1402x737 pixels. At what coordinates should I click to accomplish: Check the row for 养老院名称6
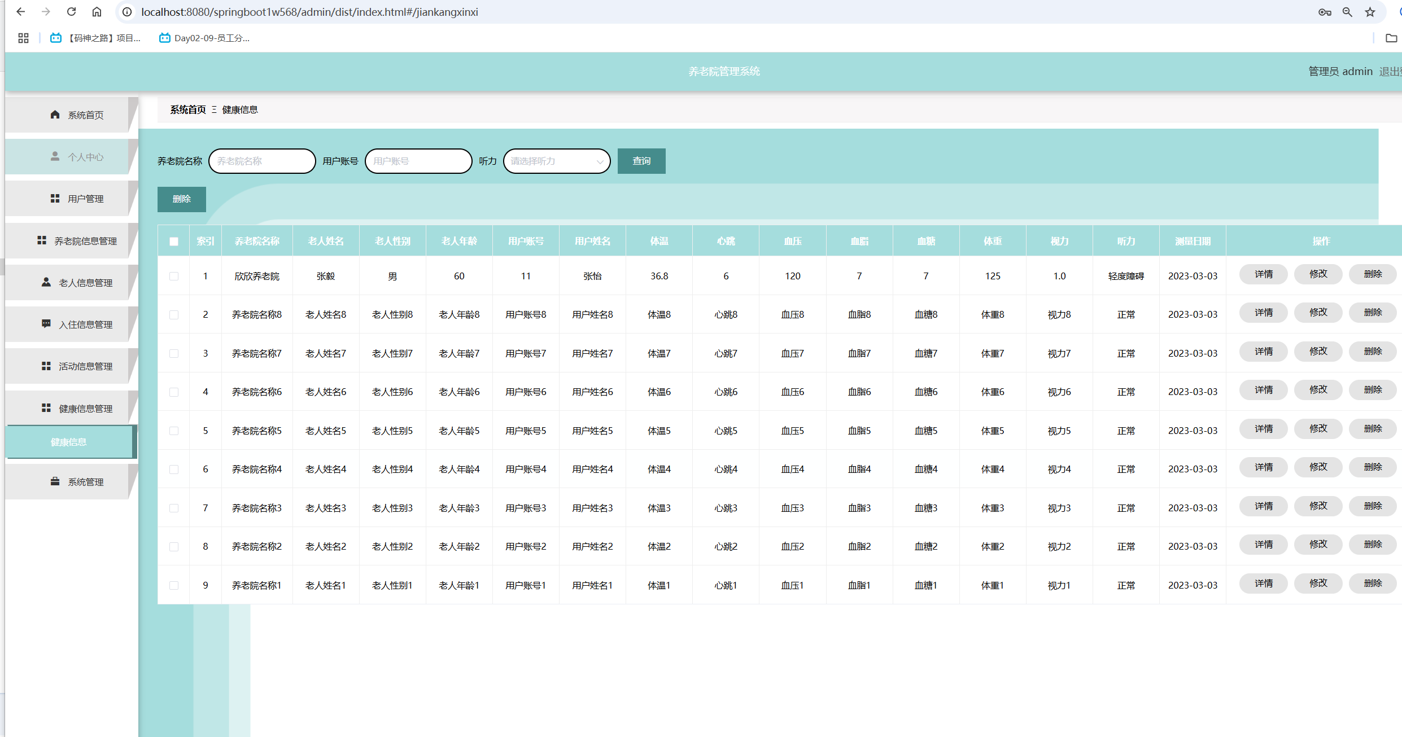tap(174, 392)
